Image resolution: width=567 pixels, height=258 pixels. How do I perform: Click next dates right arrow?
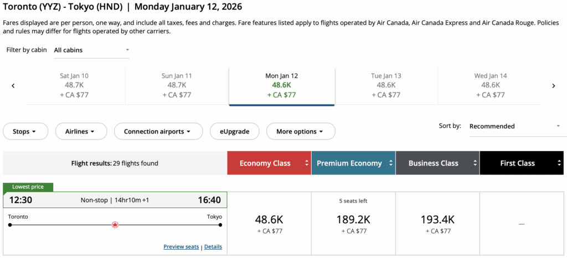pos(553,86)
